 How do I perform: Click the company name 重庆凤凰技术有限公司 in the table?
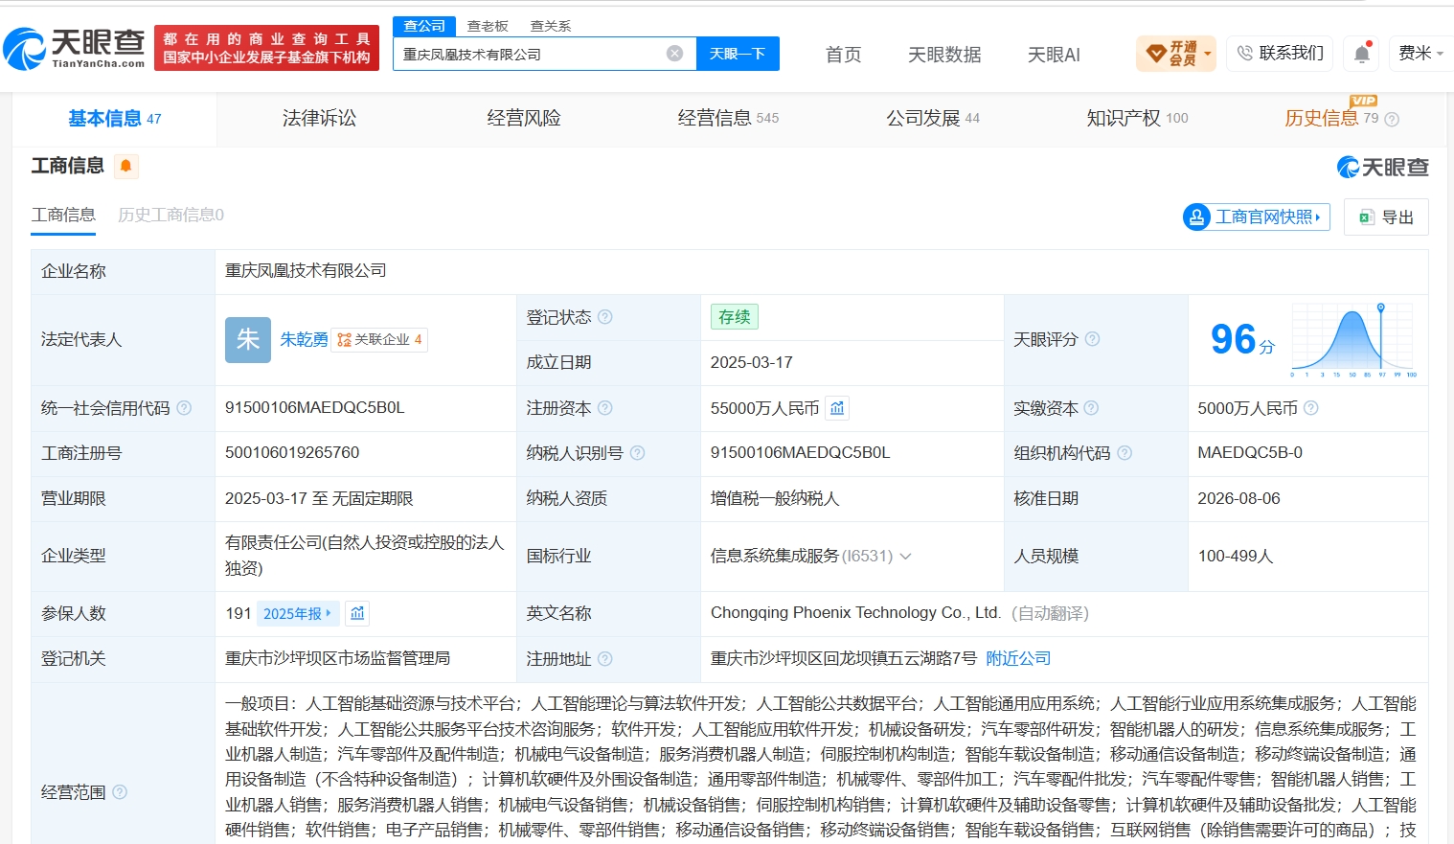tap(306, 271)
